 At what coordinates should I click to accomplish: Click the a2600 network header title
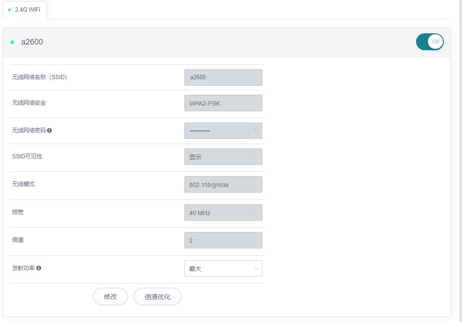point(32,42)
